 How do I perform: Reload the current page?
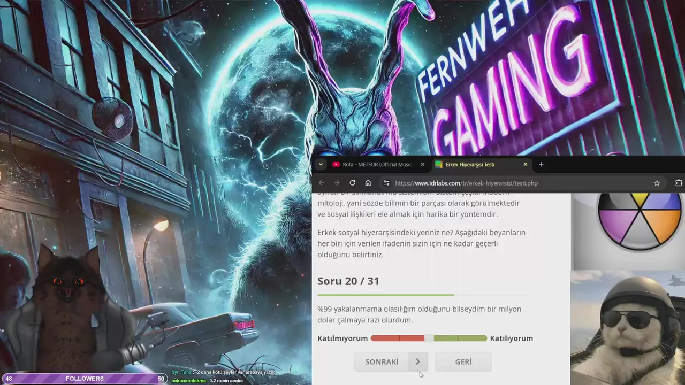point(352,183)
